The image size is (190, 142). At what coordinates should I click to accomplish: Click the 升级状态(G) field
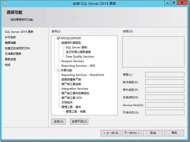(165, 112)
